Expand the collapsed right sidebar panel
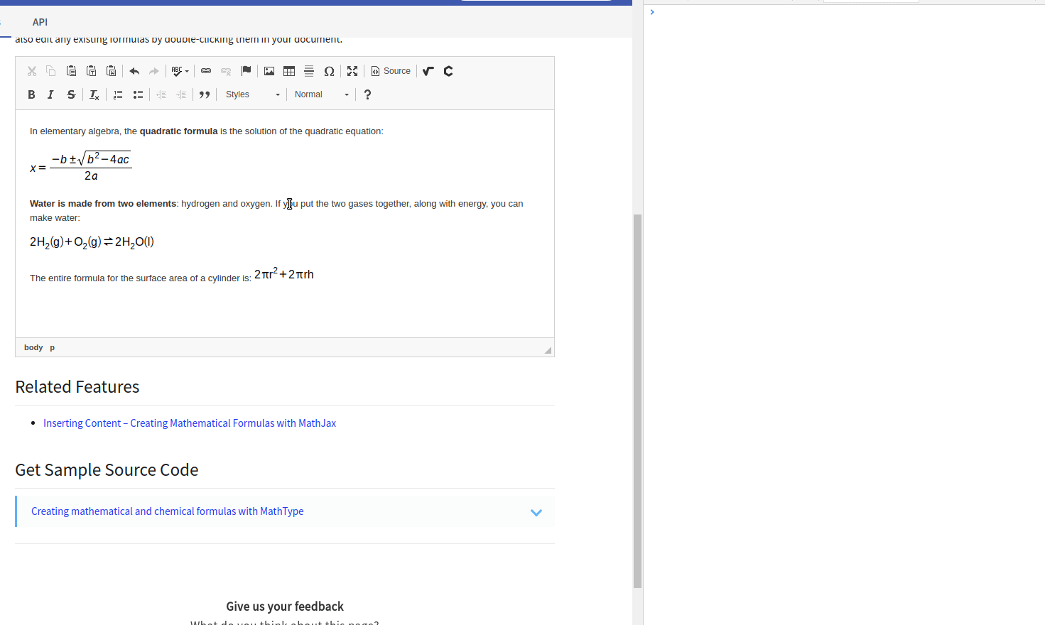The height and width of the screenshot is (625, 1045). pos(652,11)
